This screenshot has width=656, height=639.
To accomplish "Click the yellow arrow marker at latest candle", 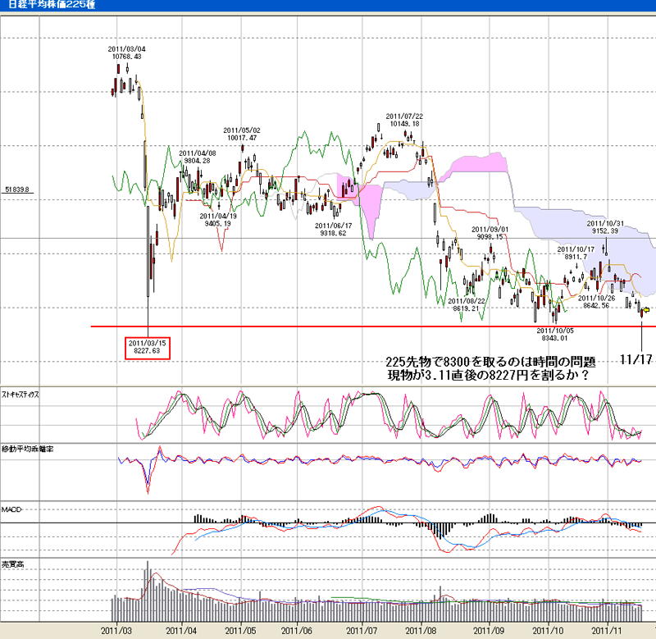I will pyautogui.click(x=647, y=310).
